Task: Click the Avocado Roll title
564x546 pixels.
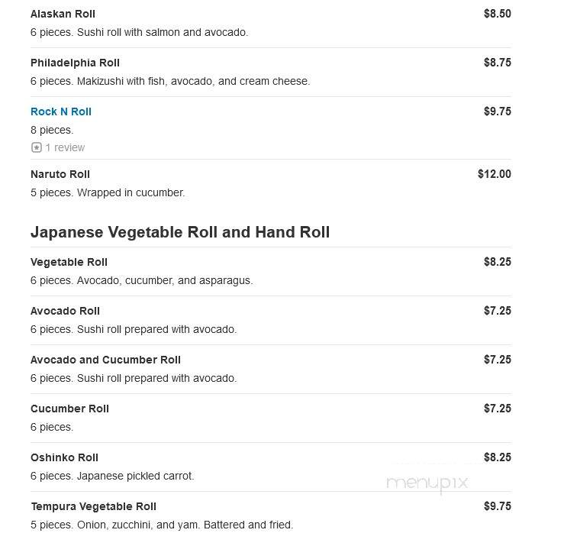Action: pyautogui.click(x=65, y=311)
